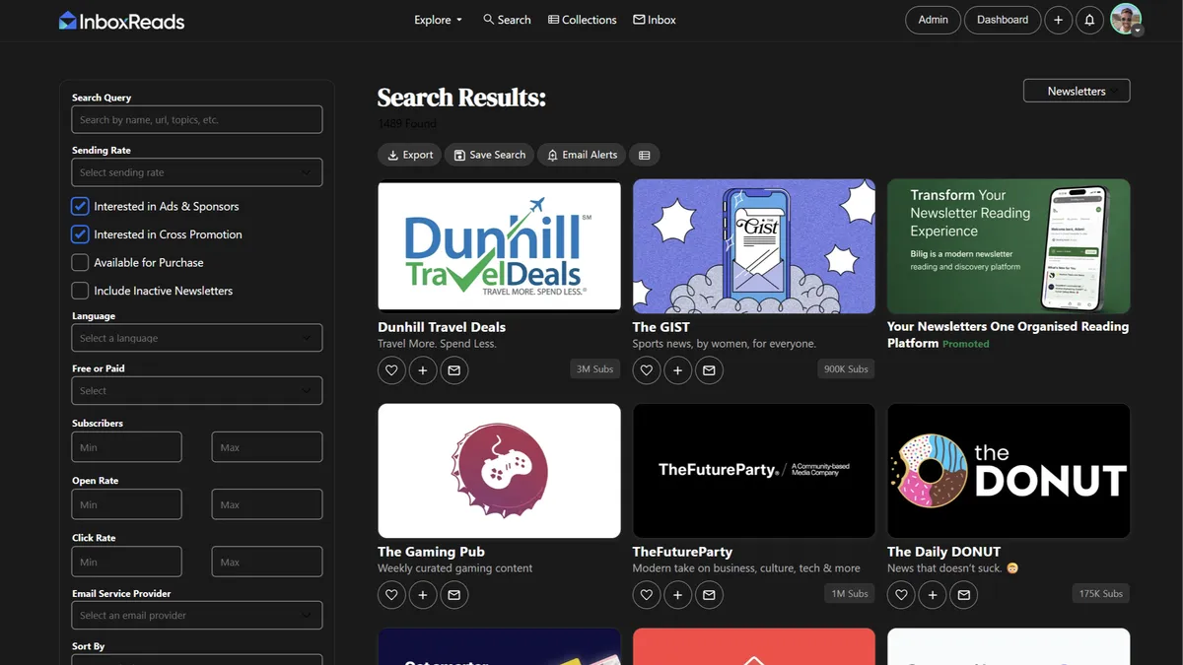Favorite Dunhill Travel Deals with heart icon

(x=391, y=370)
